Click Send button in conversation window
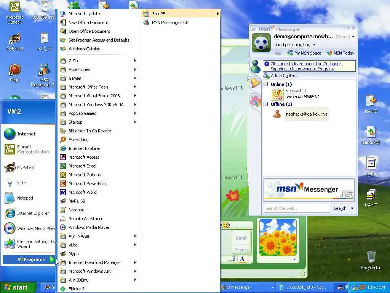Screen dimensions: 390x293 (241, 238)
